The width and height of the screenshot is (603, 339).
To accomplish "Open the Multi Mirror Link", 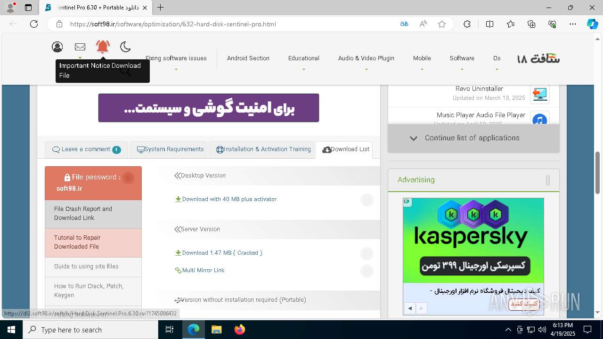I will (200, 270).
